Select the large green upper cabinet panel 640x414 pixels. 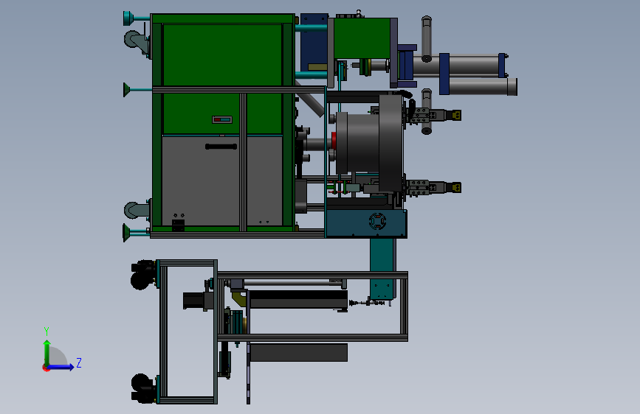(222, 55)
